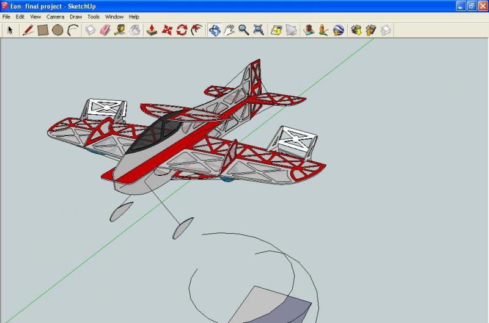Select the Move tool with red arrows
489x323 pixels.
click(x=167, y=30)
